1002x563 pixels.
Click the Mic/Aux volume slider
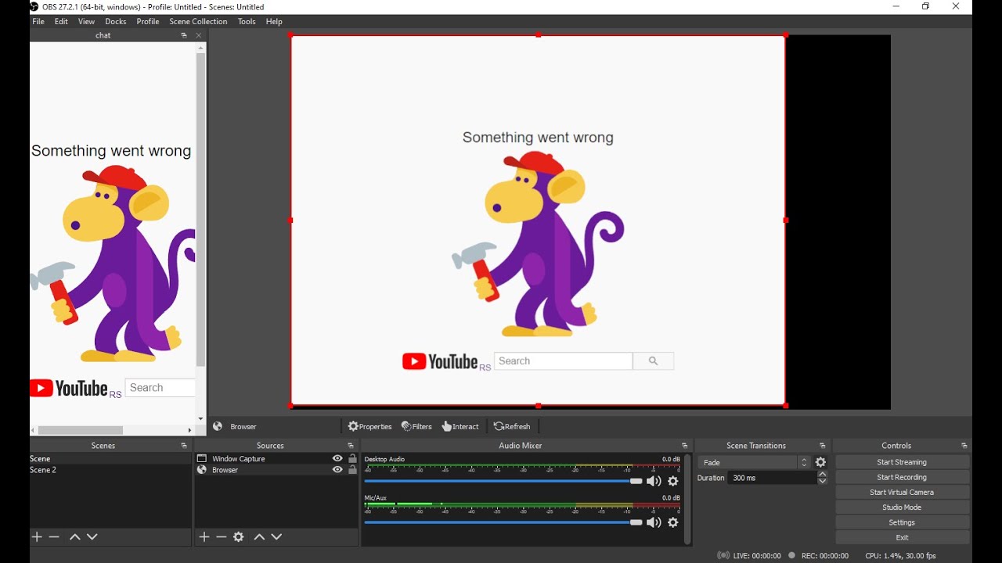[503, 522]
